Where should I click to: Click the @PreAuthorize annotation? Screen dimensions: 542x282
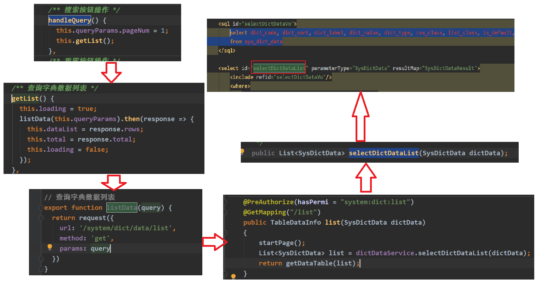click(268, 202)
